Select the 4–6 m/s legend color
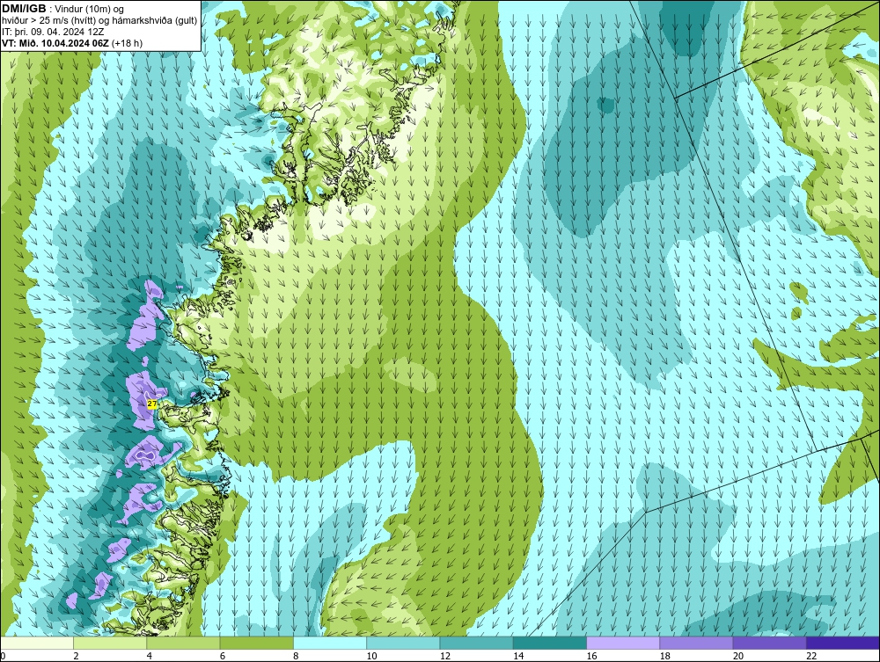The height and width of the screenshot is (662, 880). coord(184,643)
